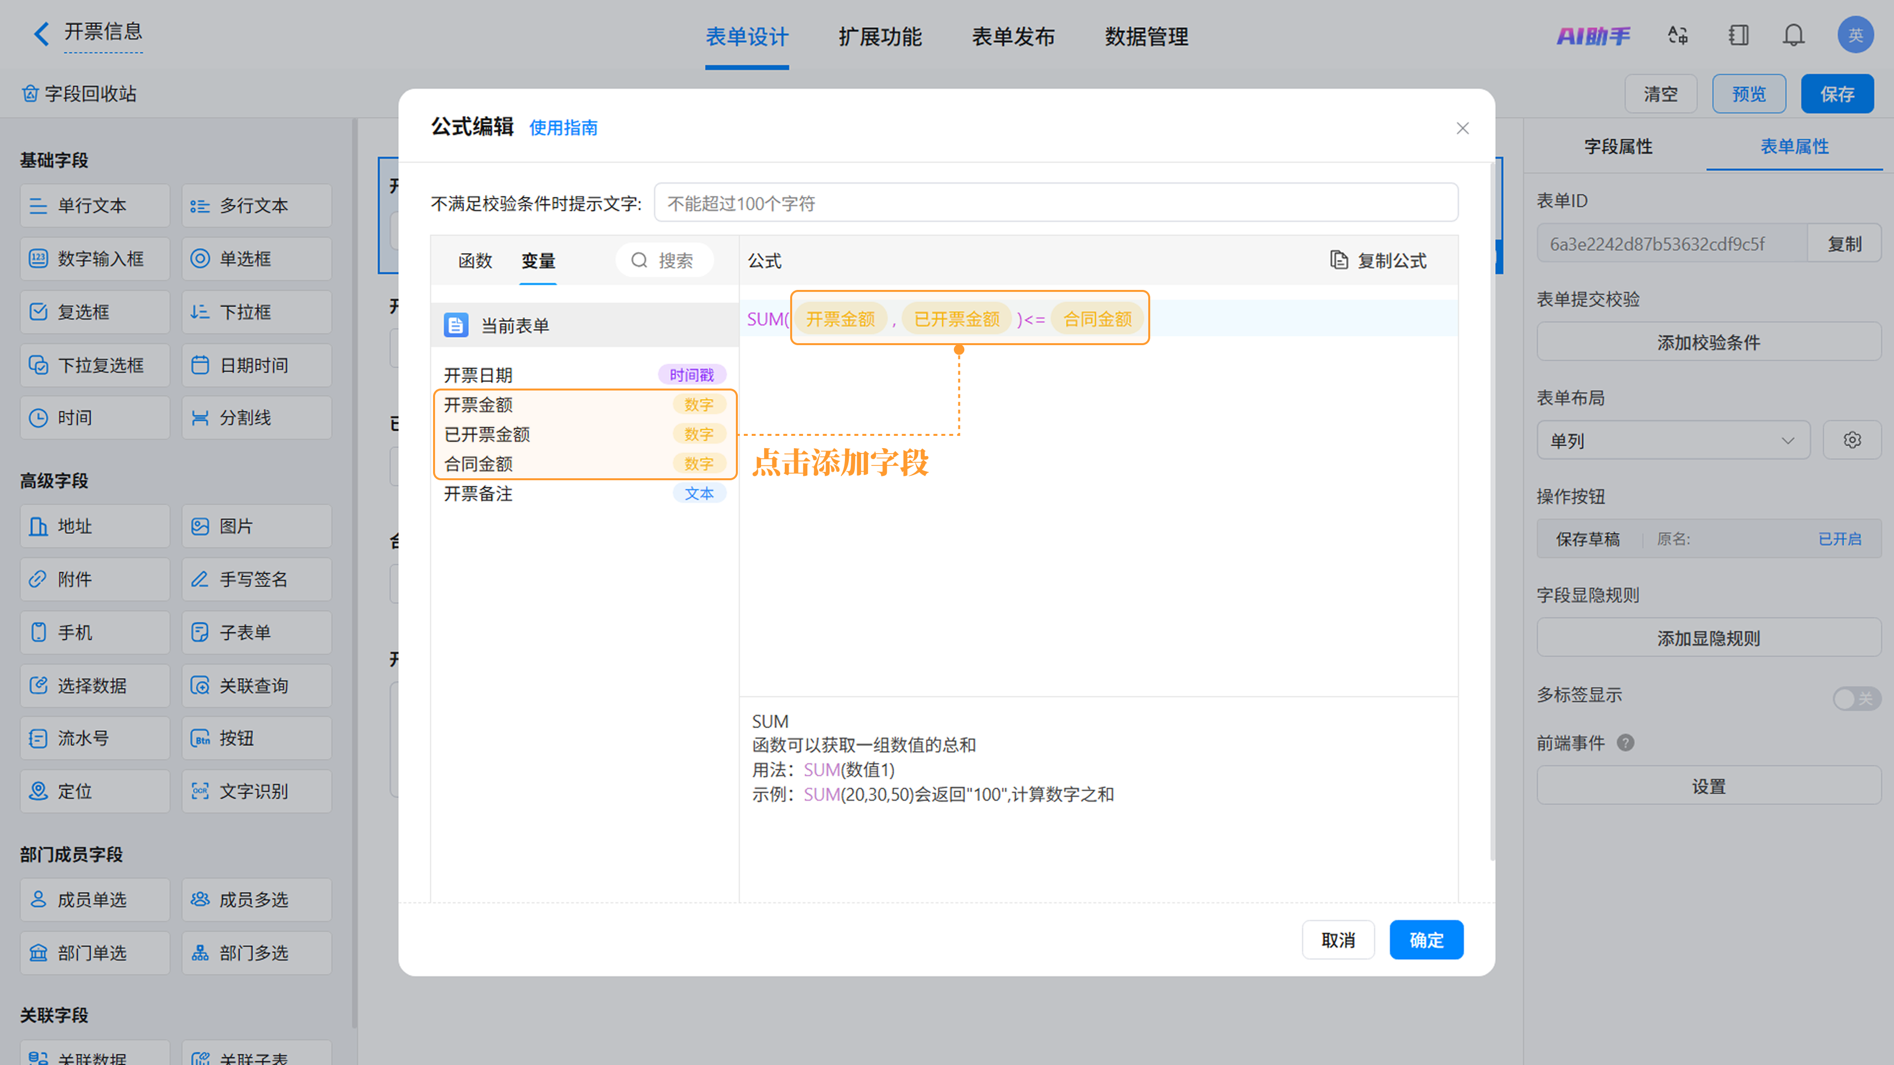
Task: Open the 函数 tab in formula editor
Action: [x=475, y=261]
